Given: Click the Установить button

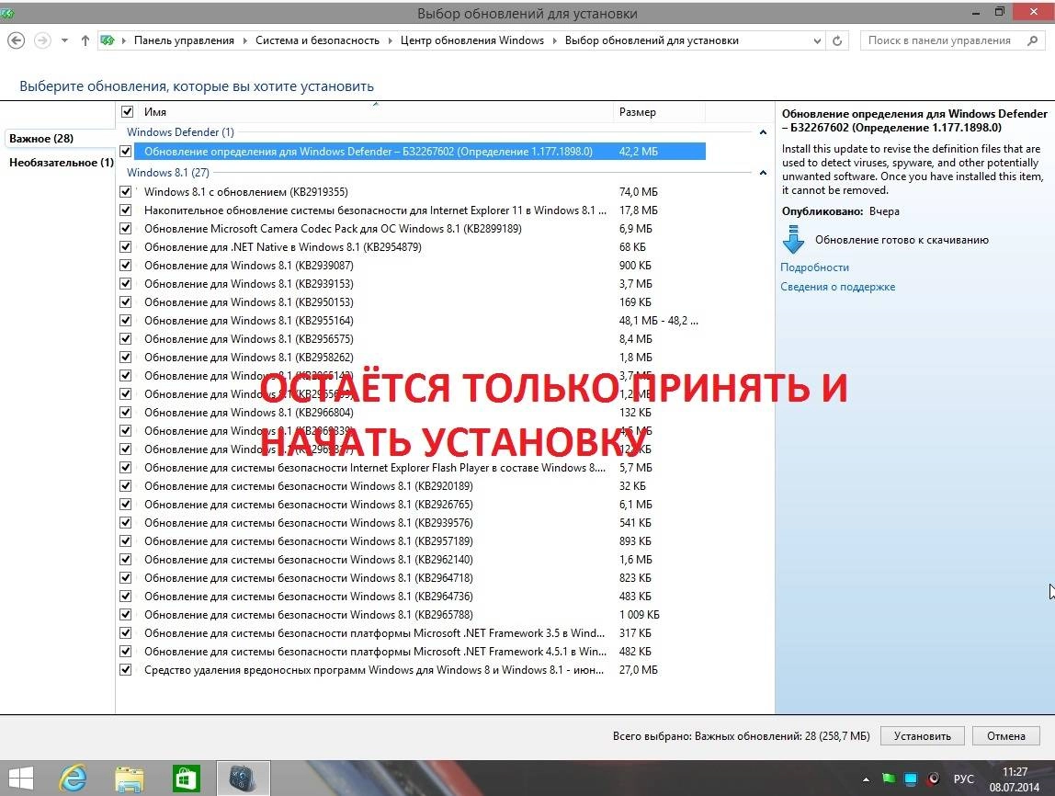Looking at the screenshot, I should (x=923, y=736).
